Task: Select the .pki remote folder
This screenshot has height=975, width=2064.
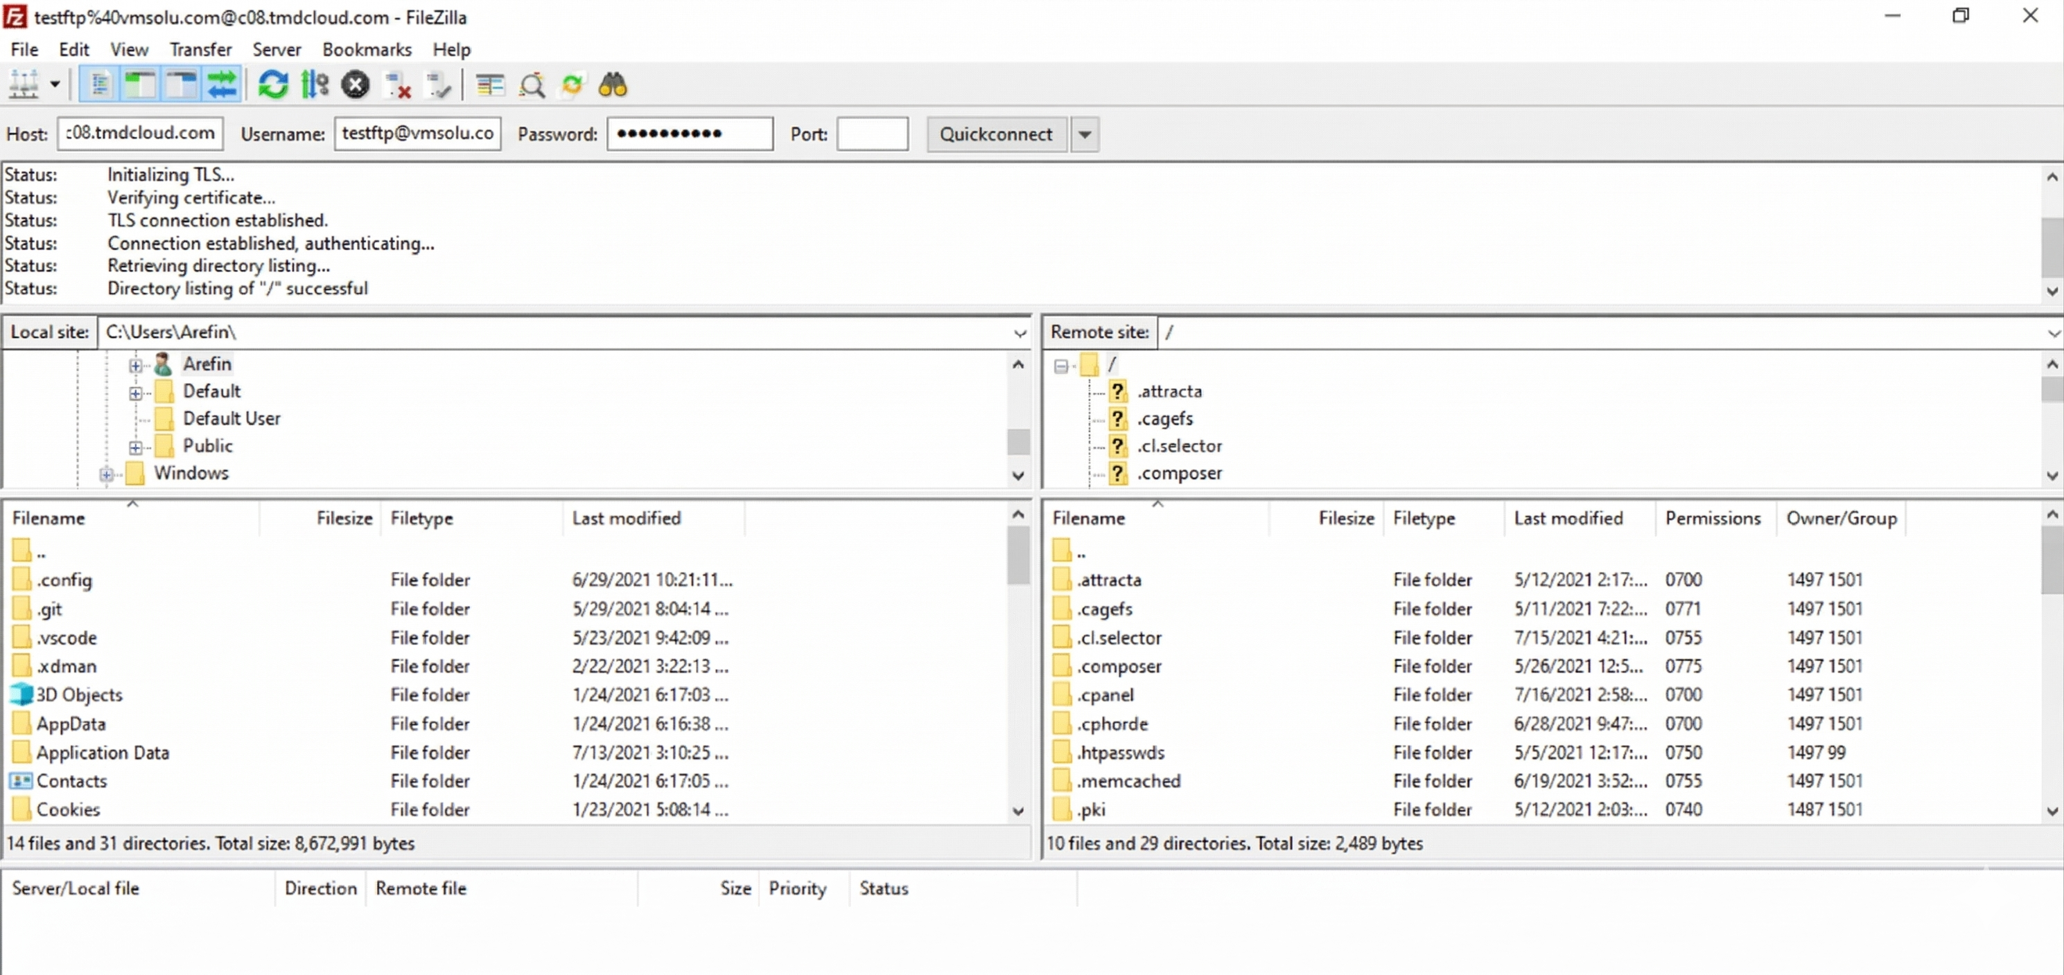Action: pos(1090,809)
